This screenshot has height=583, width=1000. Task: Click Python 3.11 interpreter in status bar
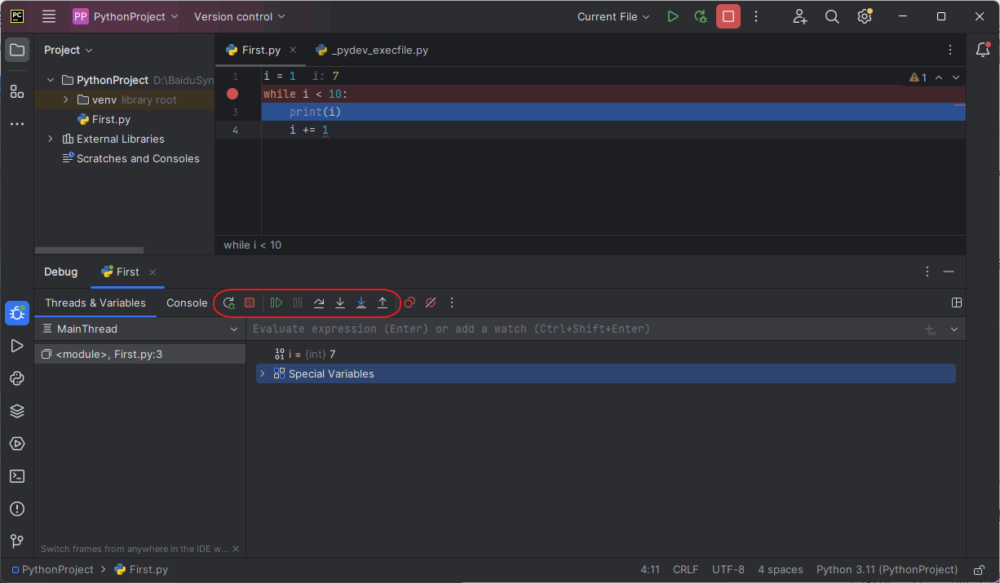887,570
